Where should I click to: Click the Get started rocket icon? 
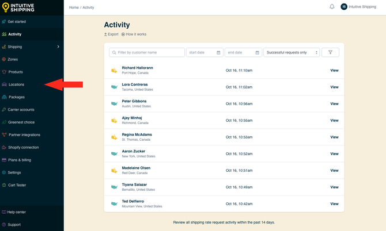pyautogui.click(x=4, y=22)
